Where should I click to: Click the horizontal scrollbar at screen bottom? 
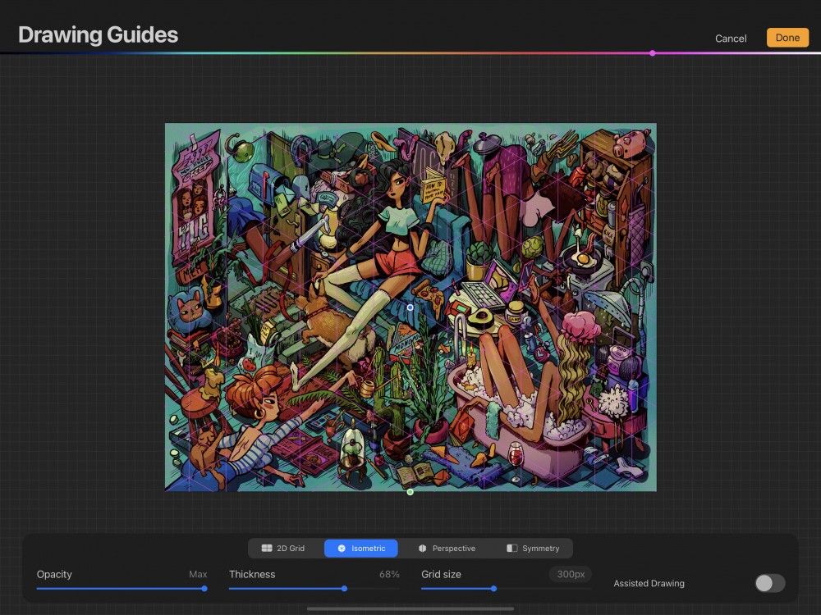[x=410, y=609]
